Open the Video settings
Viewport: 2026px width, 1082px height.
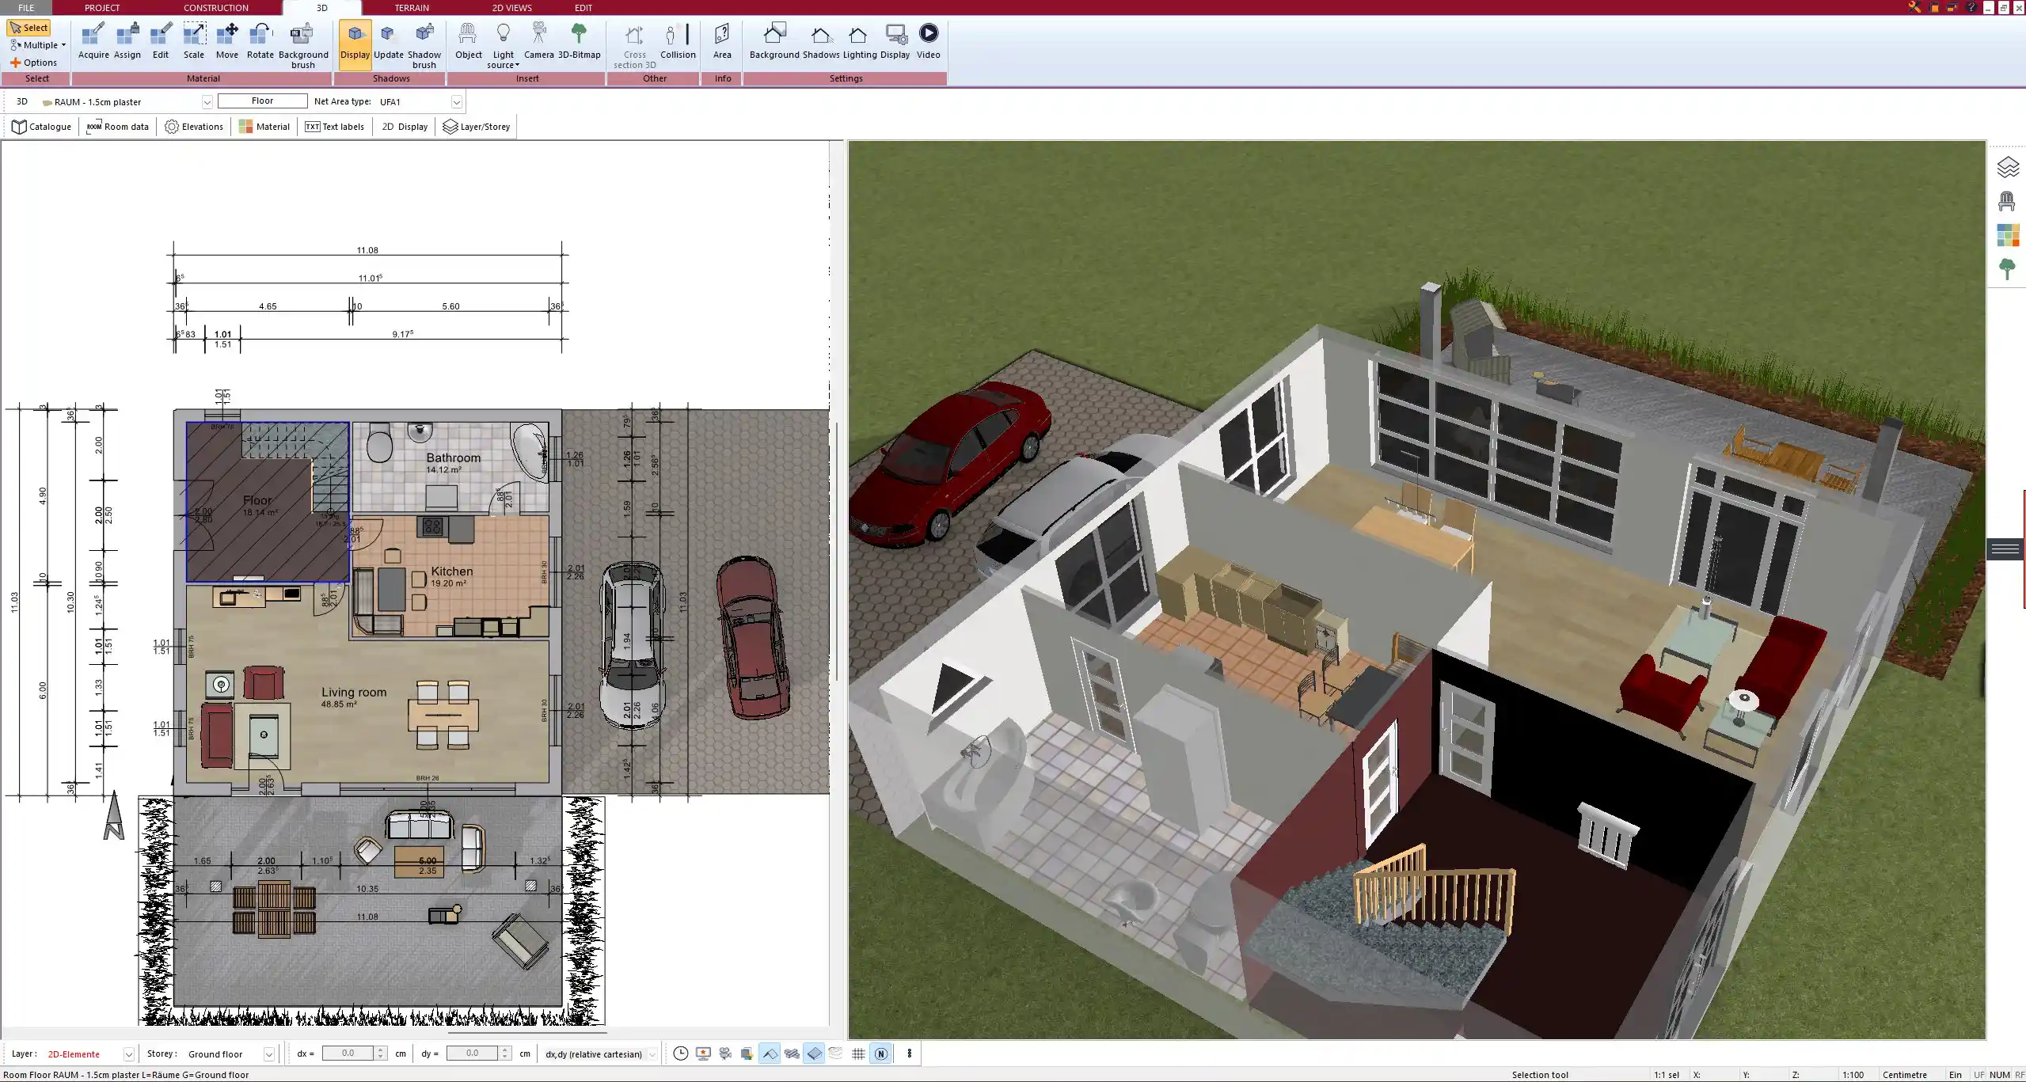(928, 41)
